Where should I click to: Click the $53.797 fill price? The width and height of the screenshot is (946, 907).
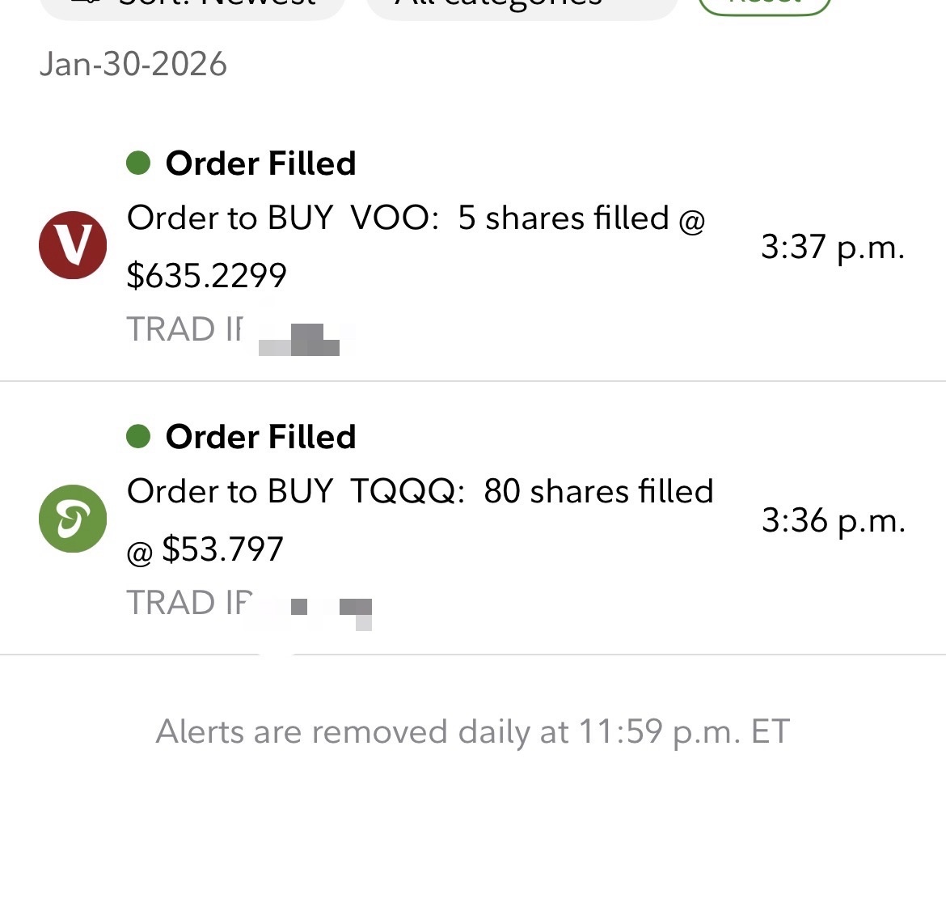point(222,549)
